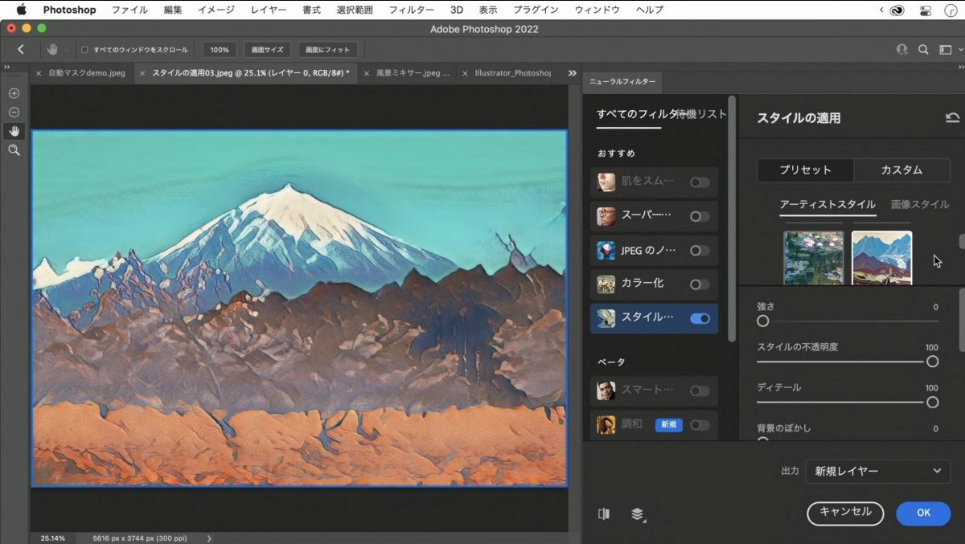Select the Zoom magnifier tool
The width and height of the screenshot is (965, 544).
tap(14, 150)
